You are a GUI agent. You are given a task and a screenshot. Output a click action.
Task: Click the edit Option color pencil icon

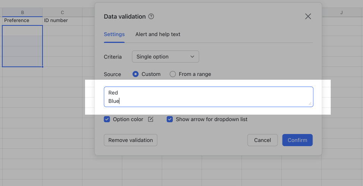151,120
